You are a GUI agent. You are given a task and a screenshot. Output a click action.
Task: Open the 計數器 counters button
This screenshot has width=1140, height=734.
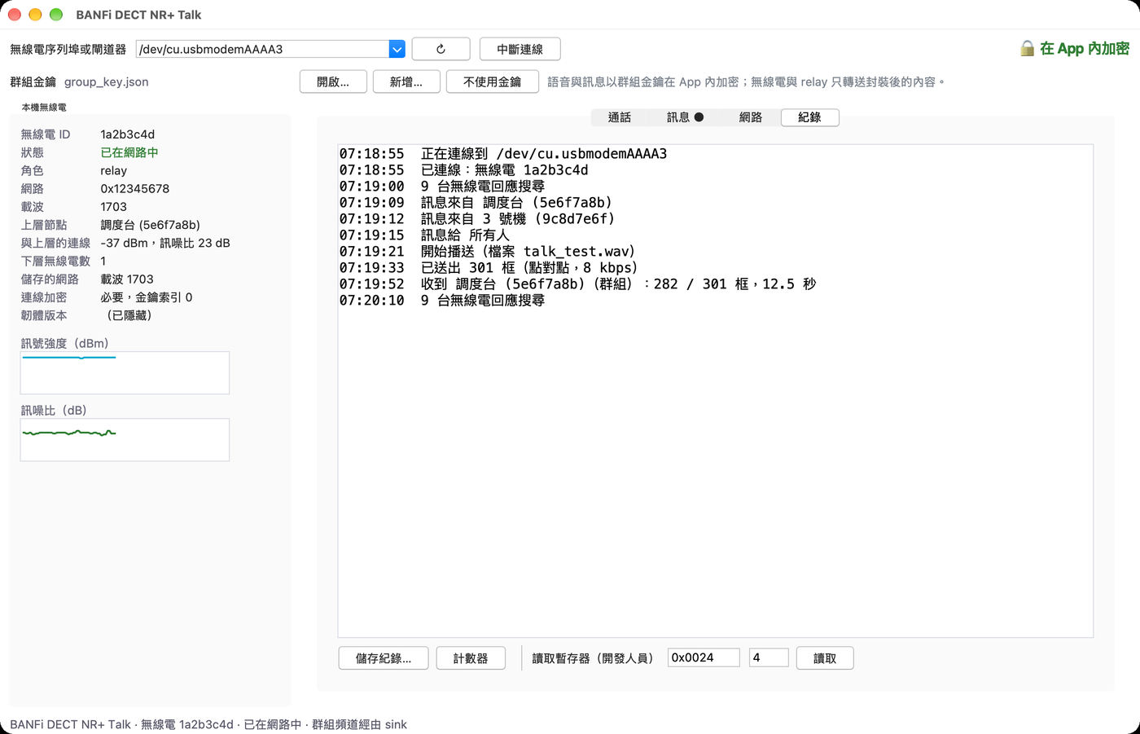(x=471, y=658)
